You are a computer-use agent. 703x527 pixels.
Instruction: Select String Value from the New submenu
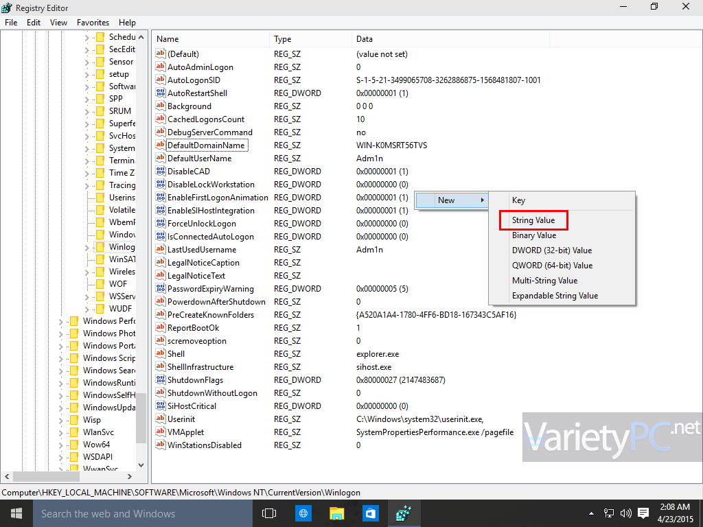tap(533, 220)
